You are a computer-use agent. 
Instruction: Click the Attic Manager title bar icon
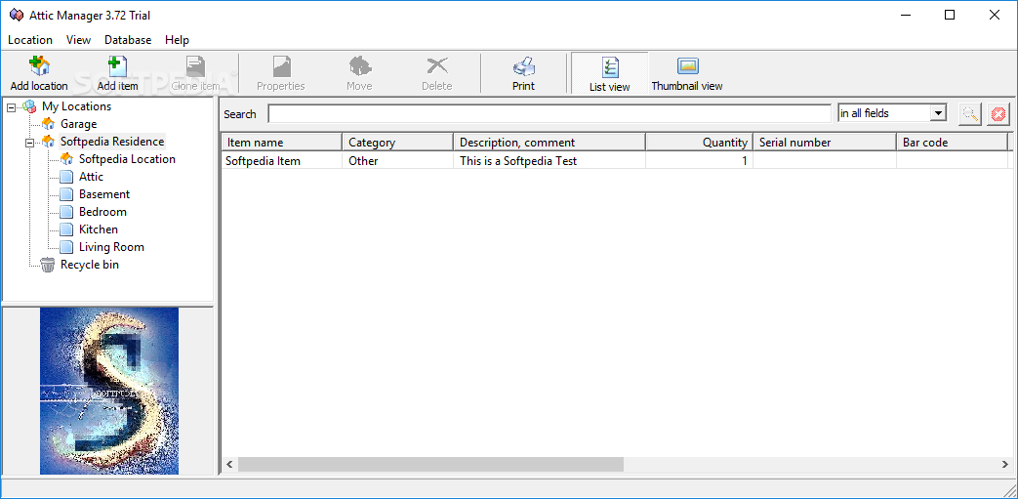tap(17, 15)
